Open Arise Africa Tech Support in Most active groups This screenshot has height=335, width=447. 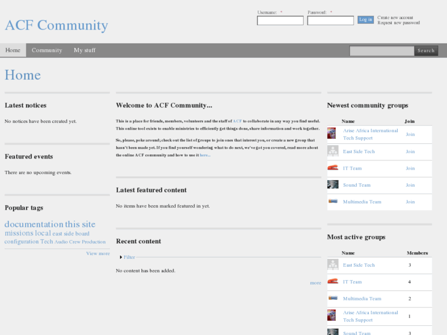tap(370, 316)
